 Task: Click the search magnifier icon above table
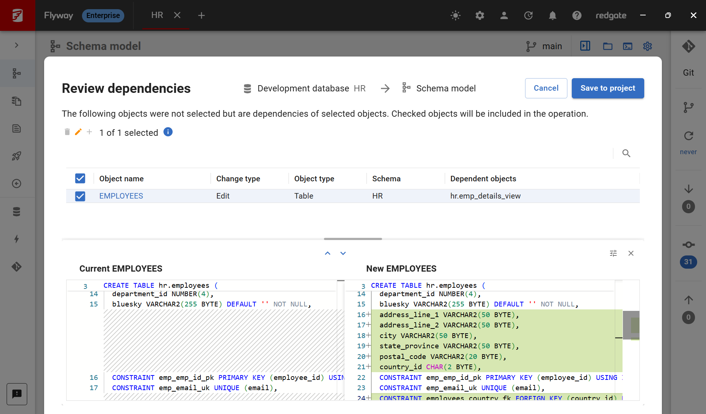(626, 153)
